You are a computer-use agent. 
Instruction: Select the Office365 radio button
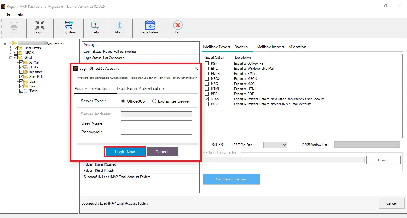point(123,101)
